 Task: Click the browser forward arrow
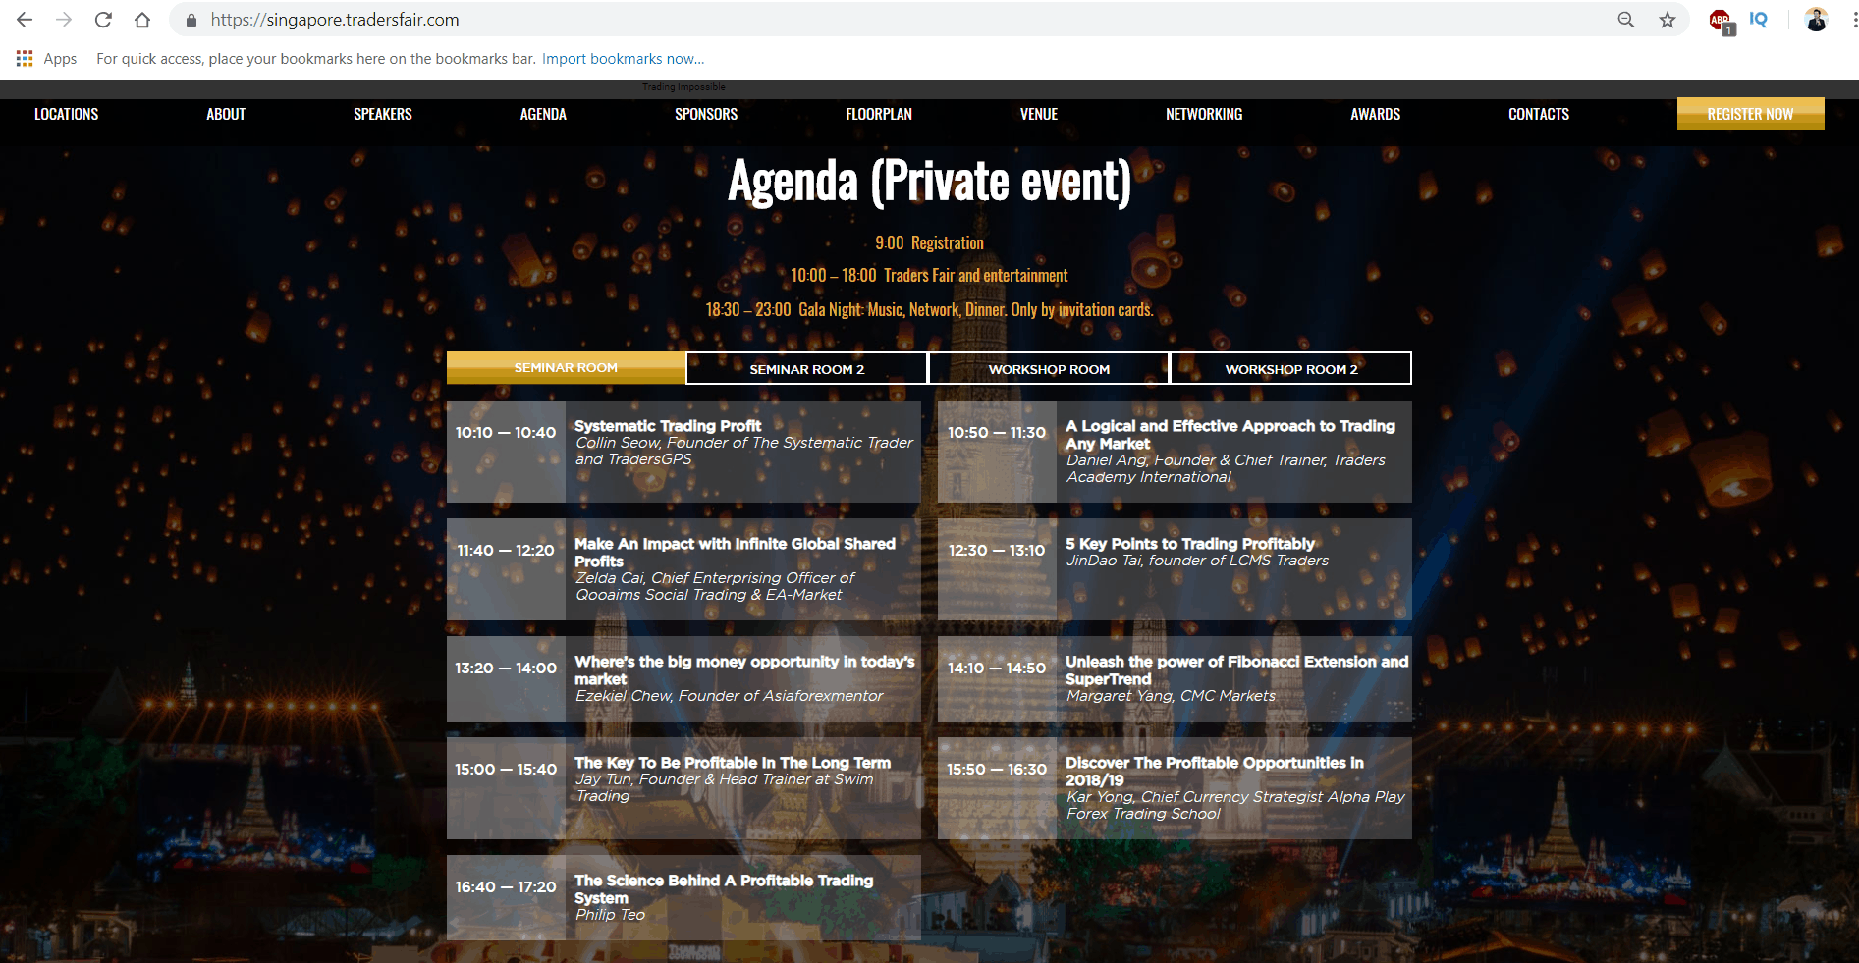click(64, 20)
